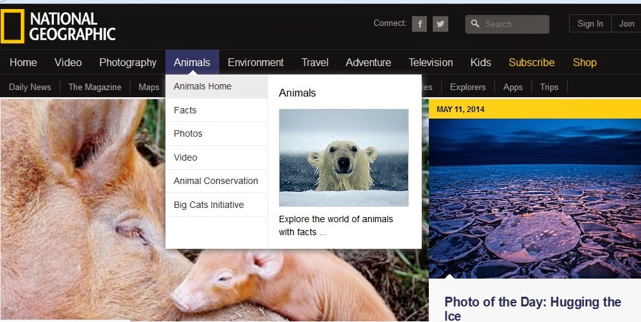
Task: Click the MAY 11, 2014 date banner
Action: click(x=535, y=109)
